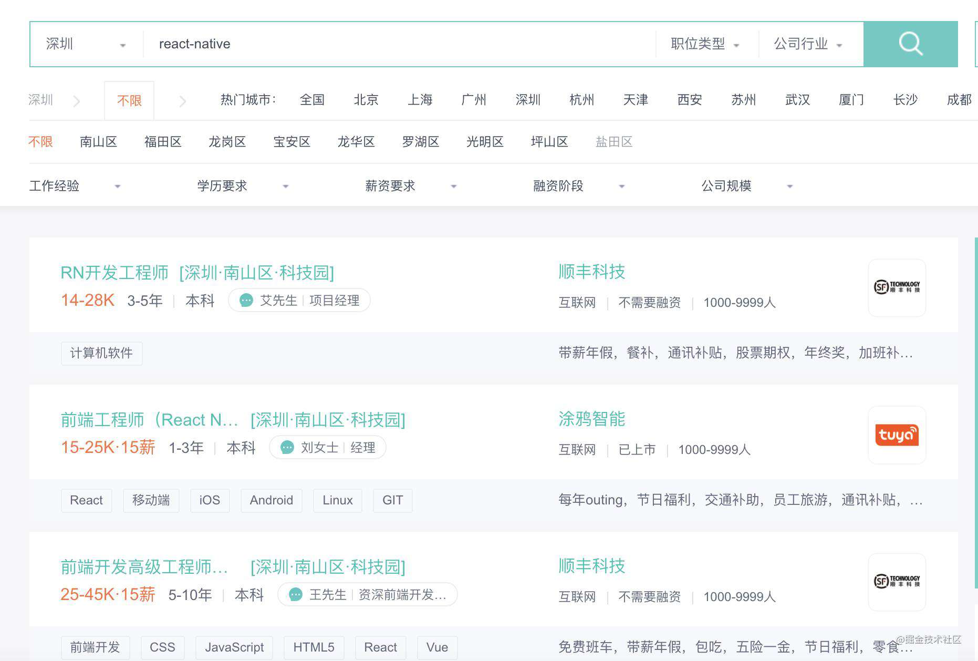
Task: Open the 涂鸦智能 company link
Action: (x=591, y=419)
